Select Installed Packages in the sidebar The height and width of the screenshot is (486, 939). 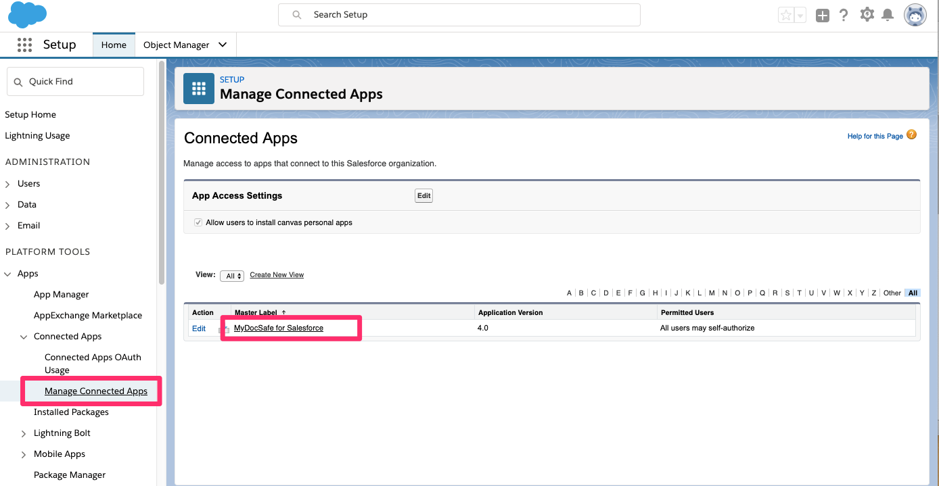point(71,412)
